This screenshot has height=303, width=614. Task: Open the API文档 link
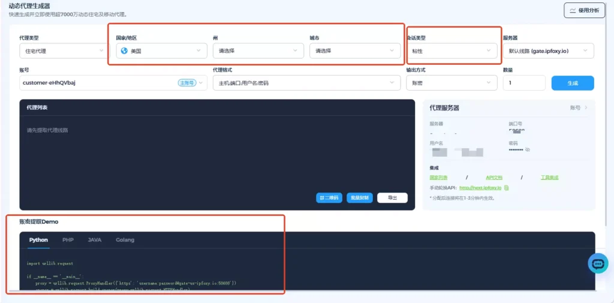[x=494, y=178]
